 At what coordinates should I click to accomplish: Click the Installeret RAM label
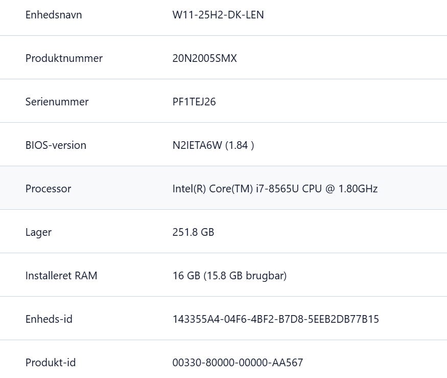click(61, 276)
